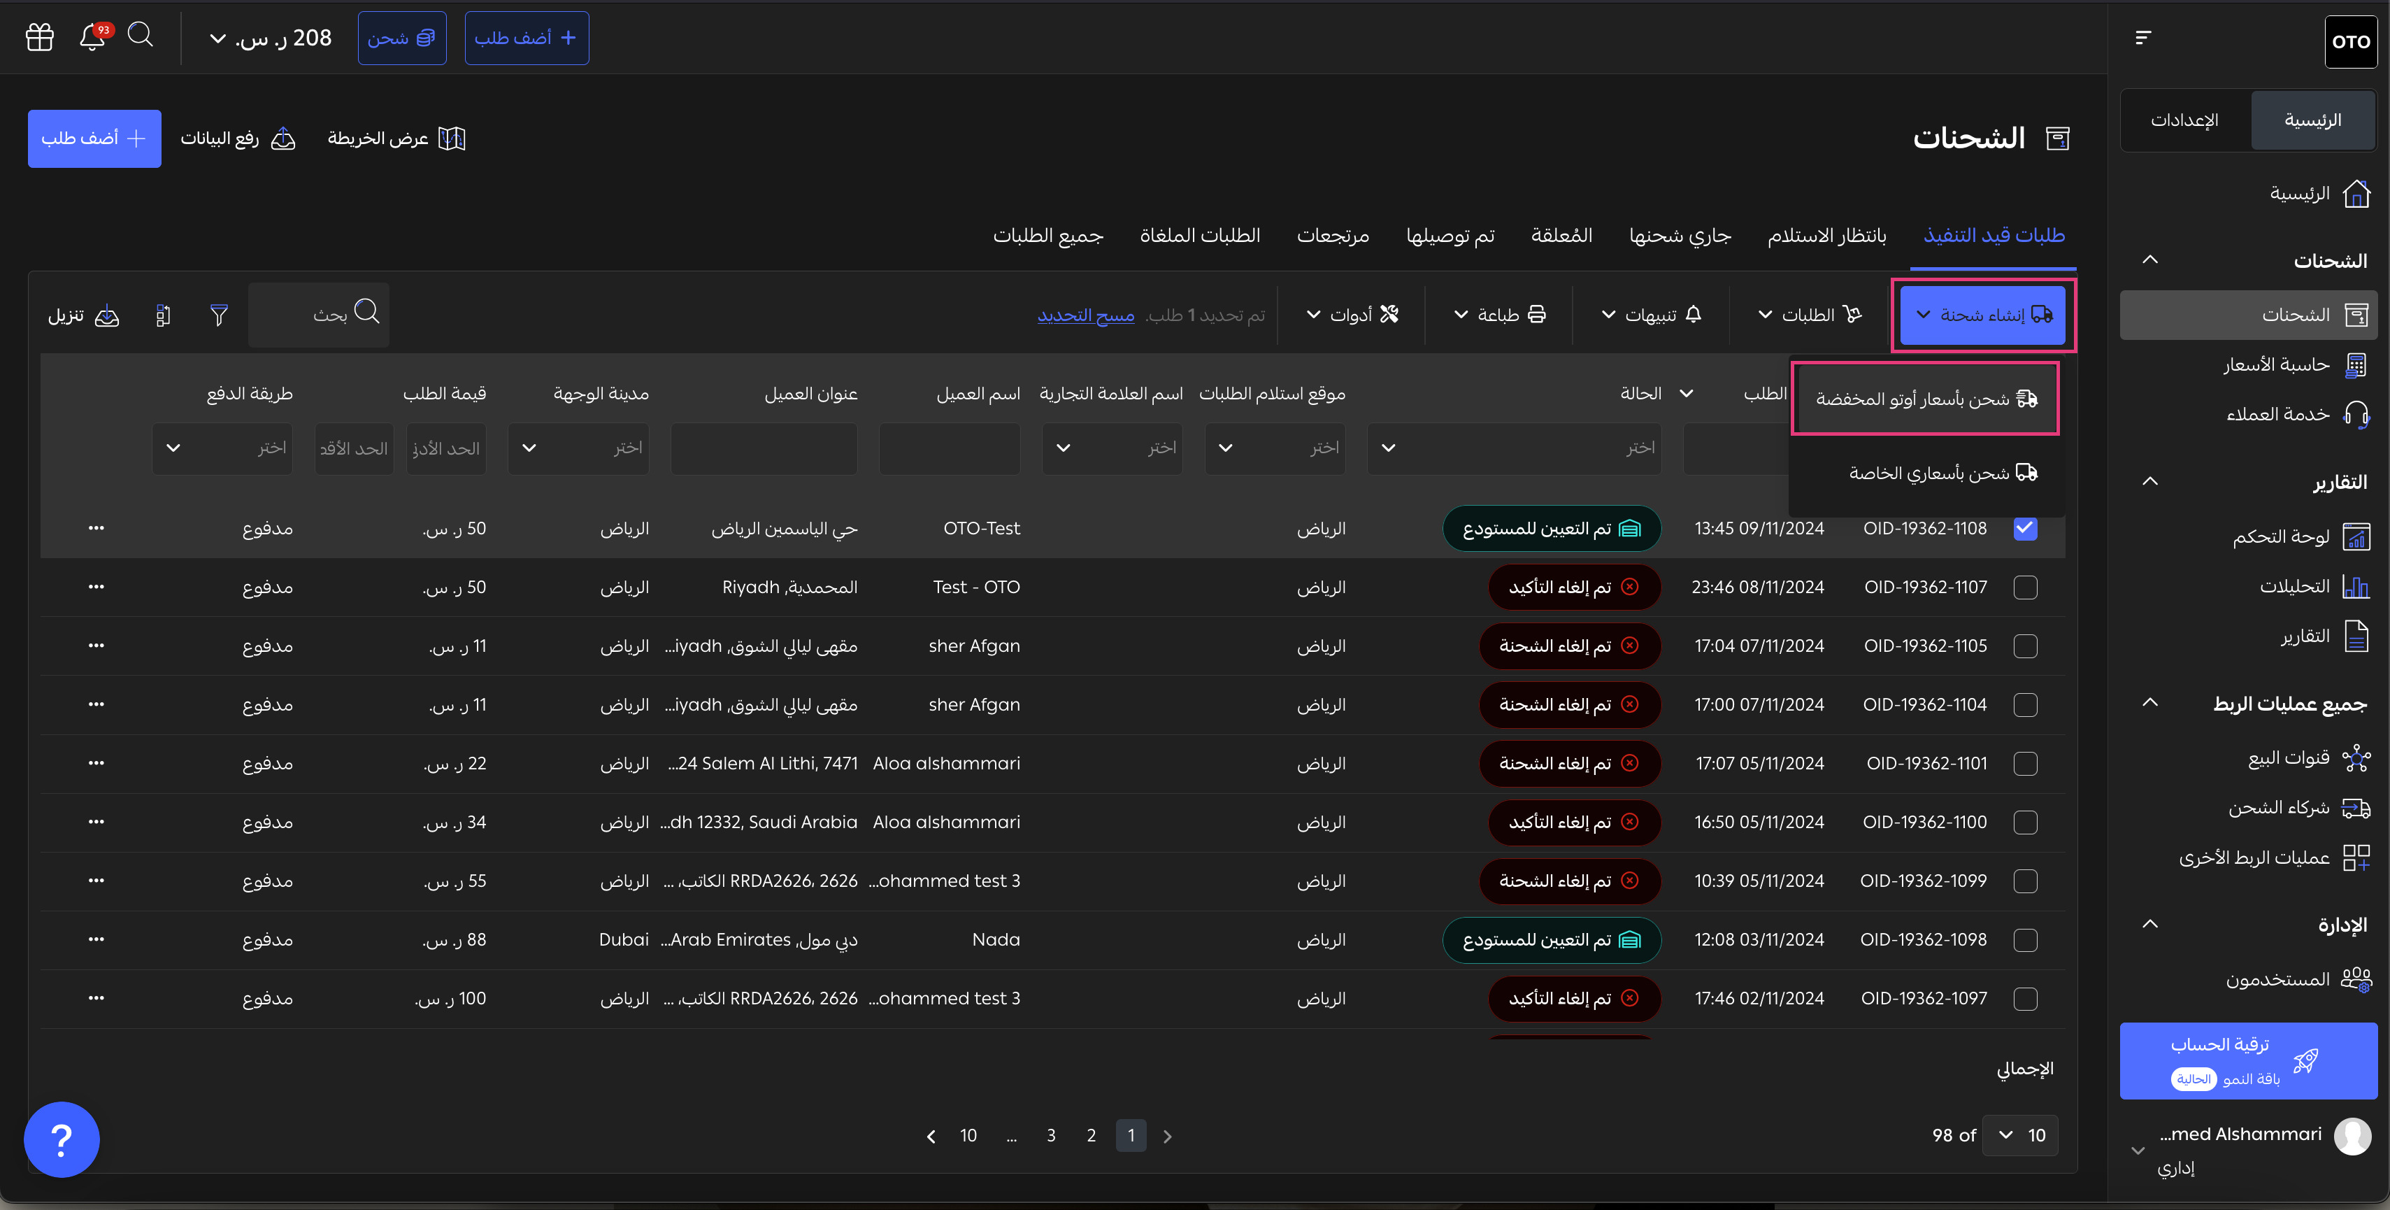The height and width of the screenshot is (1210, 2390).
Task: Open column settings icon beside filter
Action: pos(164,315)
